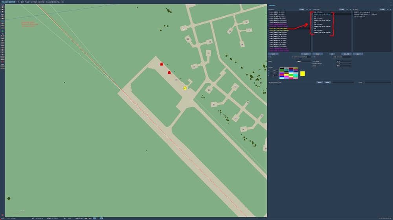Click OPEN for initialization script
The height and width of the screenshot is (220, 393).
[320, 83]
